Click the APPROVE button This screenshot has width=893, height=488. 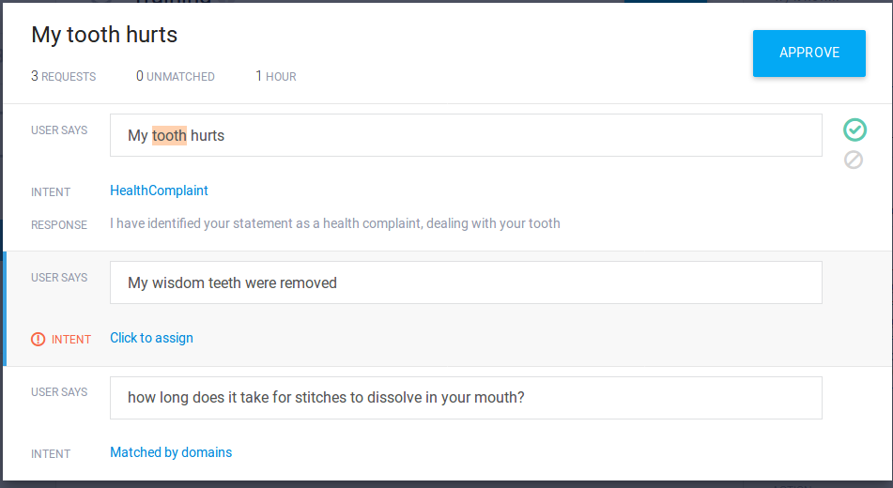pyautogui.click(x=808, y=53)
